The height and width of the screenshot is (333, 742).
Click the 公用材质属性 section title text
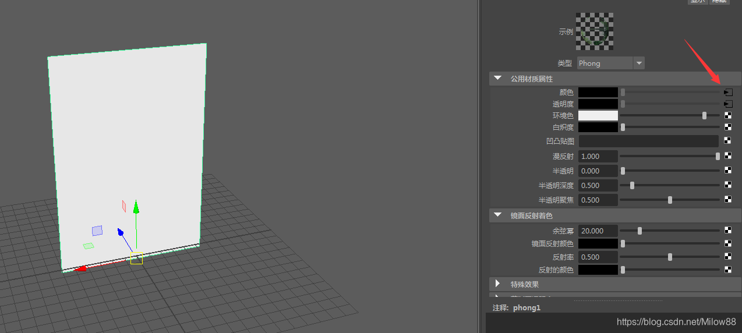coord(532,78)
